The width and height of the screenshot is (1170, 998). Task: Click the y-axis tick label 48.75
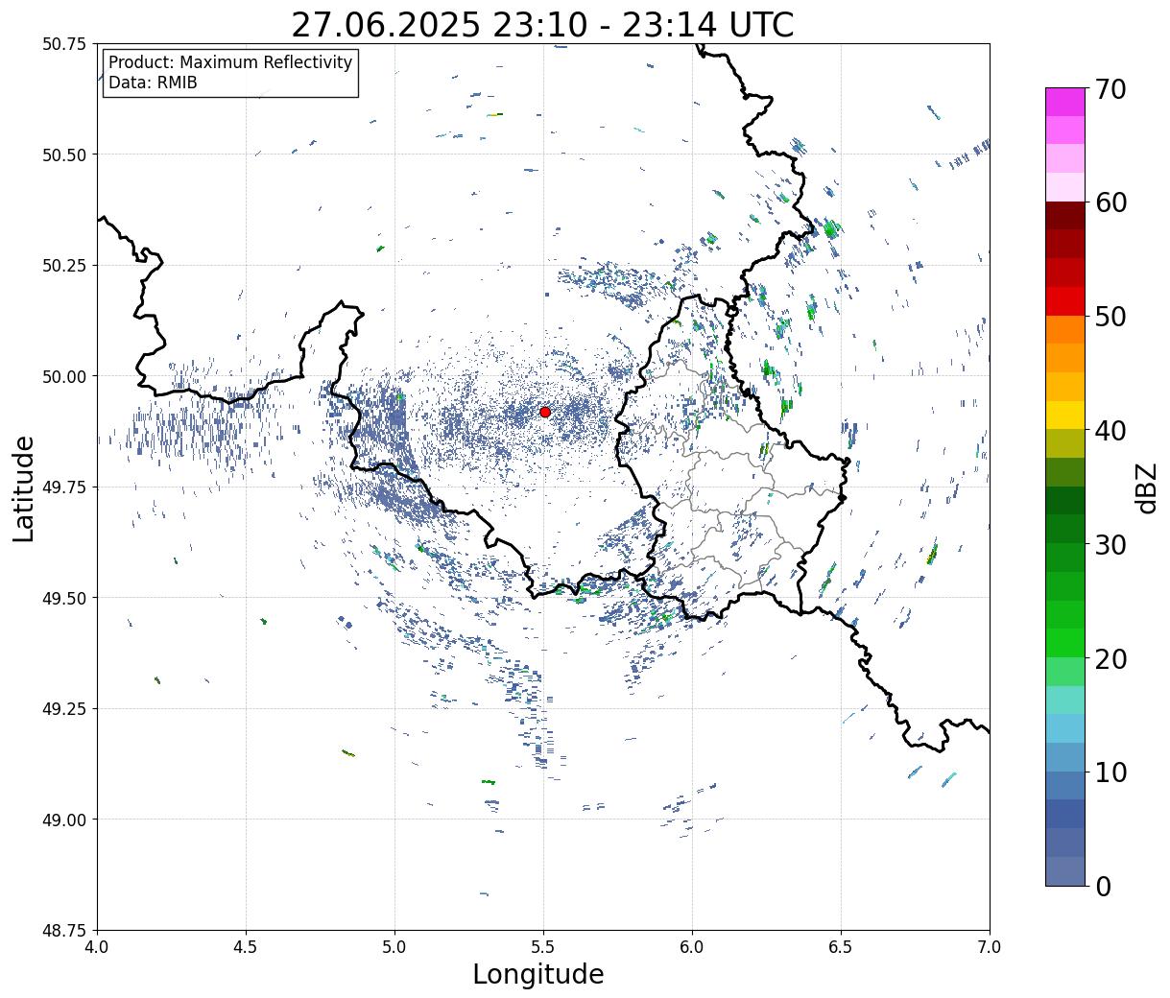tap(63, 931)
